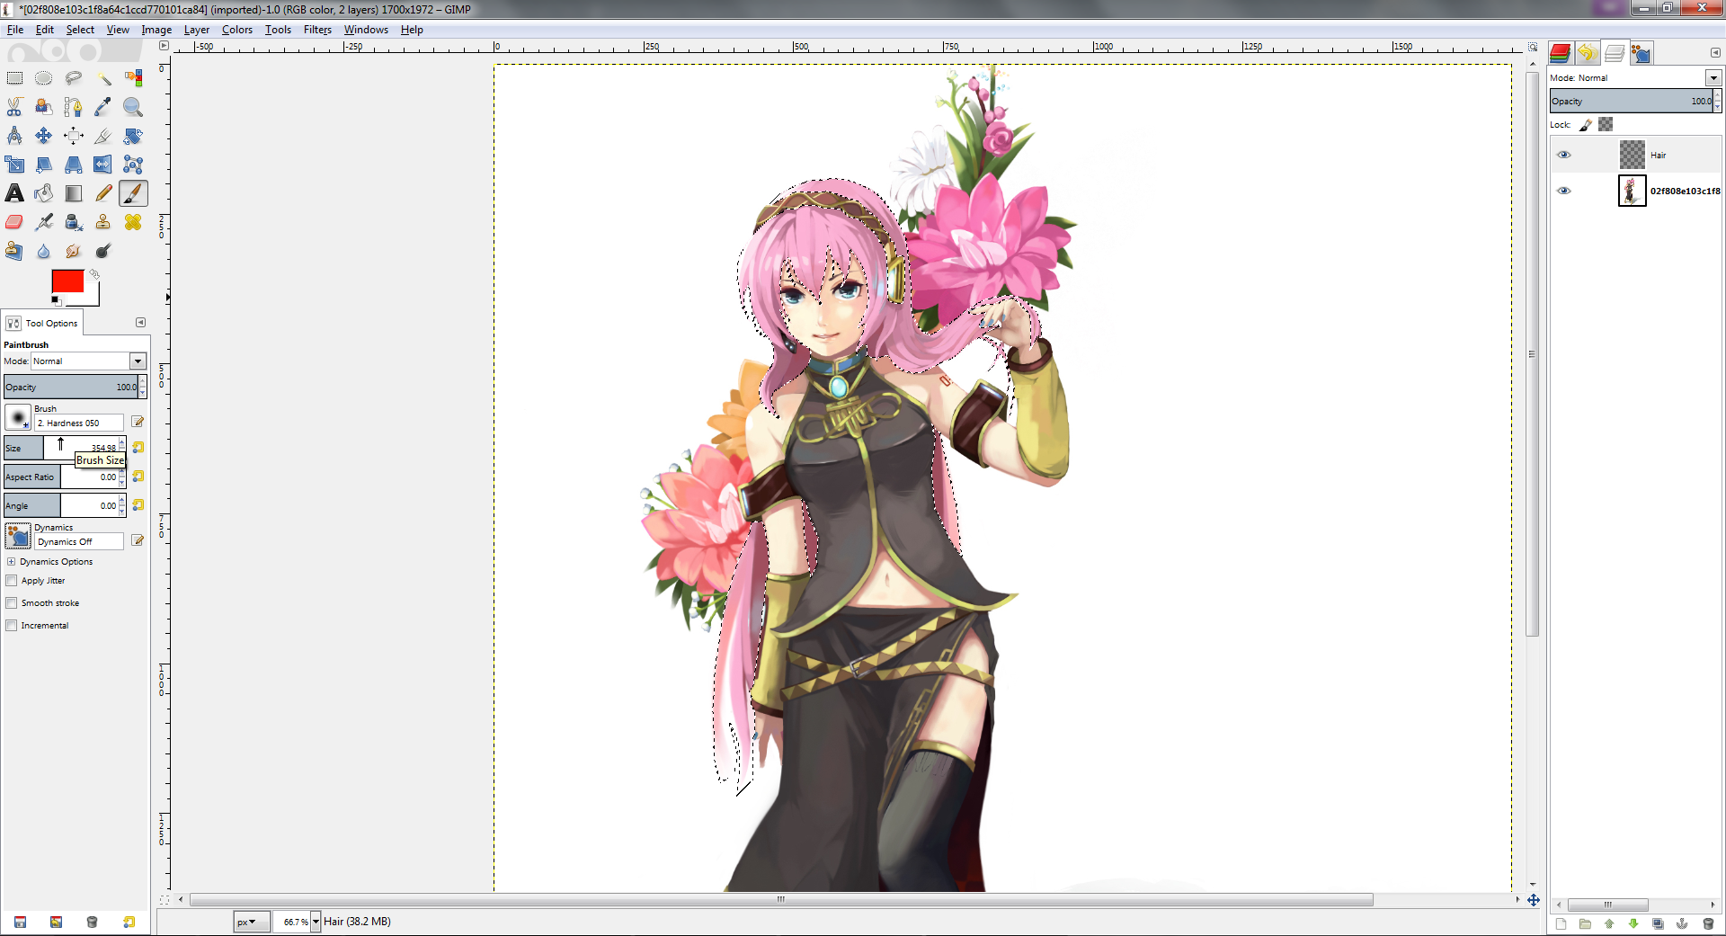1726x936 pixels.
Task: Select the Zoom magnifier tool
Action: tap(133, 107)
